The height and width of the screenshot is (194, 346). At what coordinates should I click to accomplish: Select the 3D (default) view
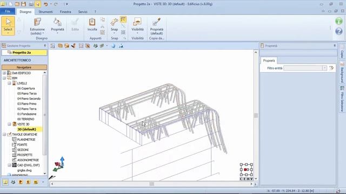coord(26,129)
